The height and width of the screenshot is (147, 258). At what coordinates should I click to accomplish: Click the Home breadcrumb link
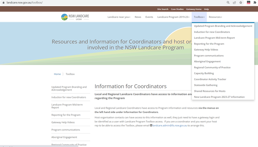(57, 74)
